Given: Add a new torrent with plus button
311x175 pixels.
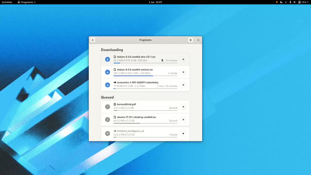Looking at the screenshot, I should (x=93, y=40).
